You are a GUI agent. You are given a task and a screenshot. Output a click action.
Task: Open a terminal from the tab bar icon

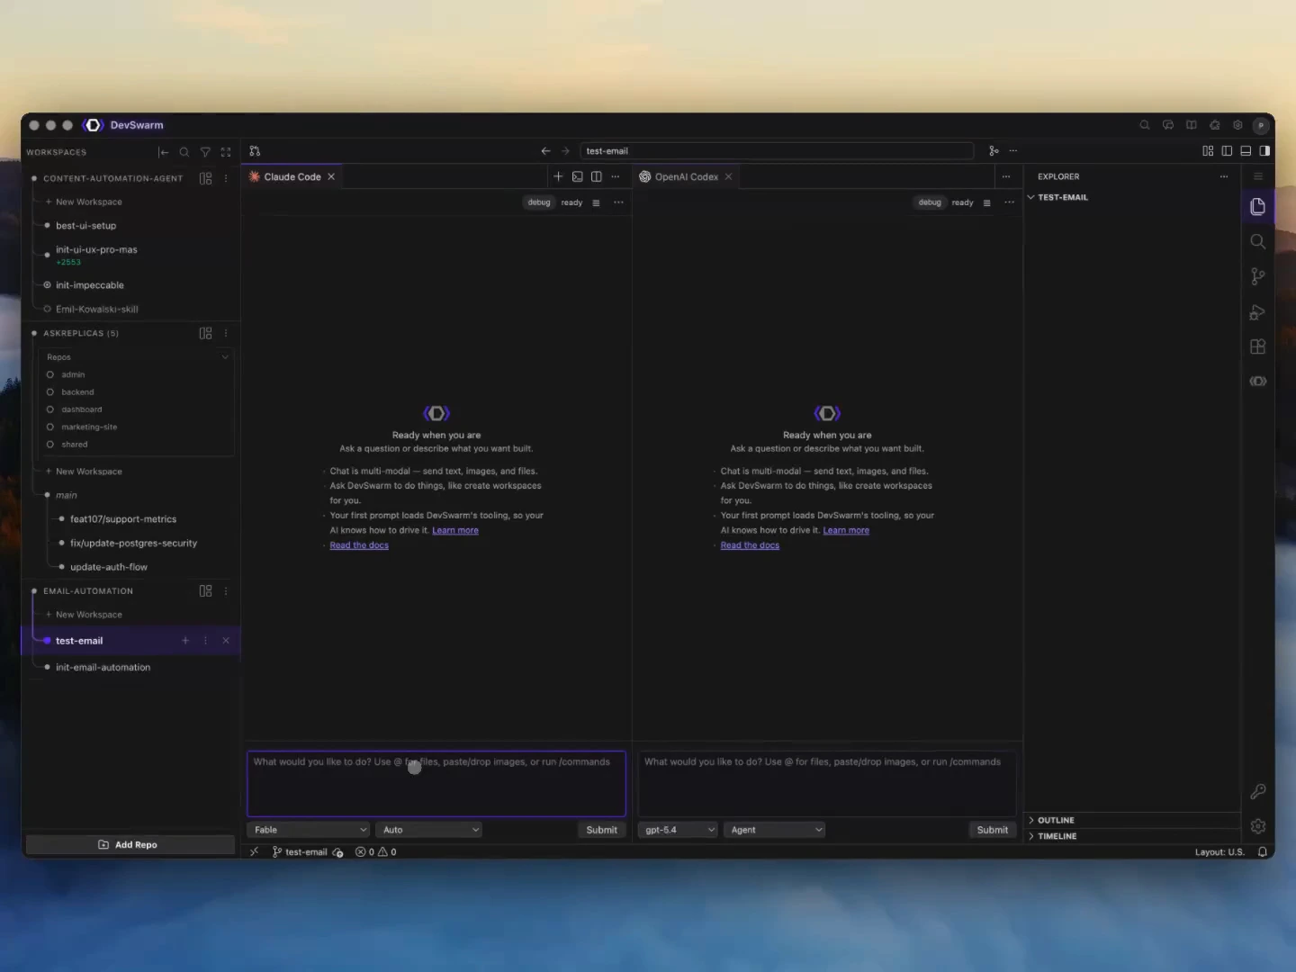tap(578, 176)
